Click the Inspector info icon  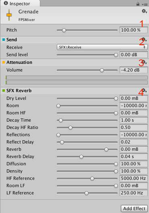pos(6,3)
